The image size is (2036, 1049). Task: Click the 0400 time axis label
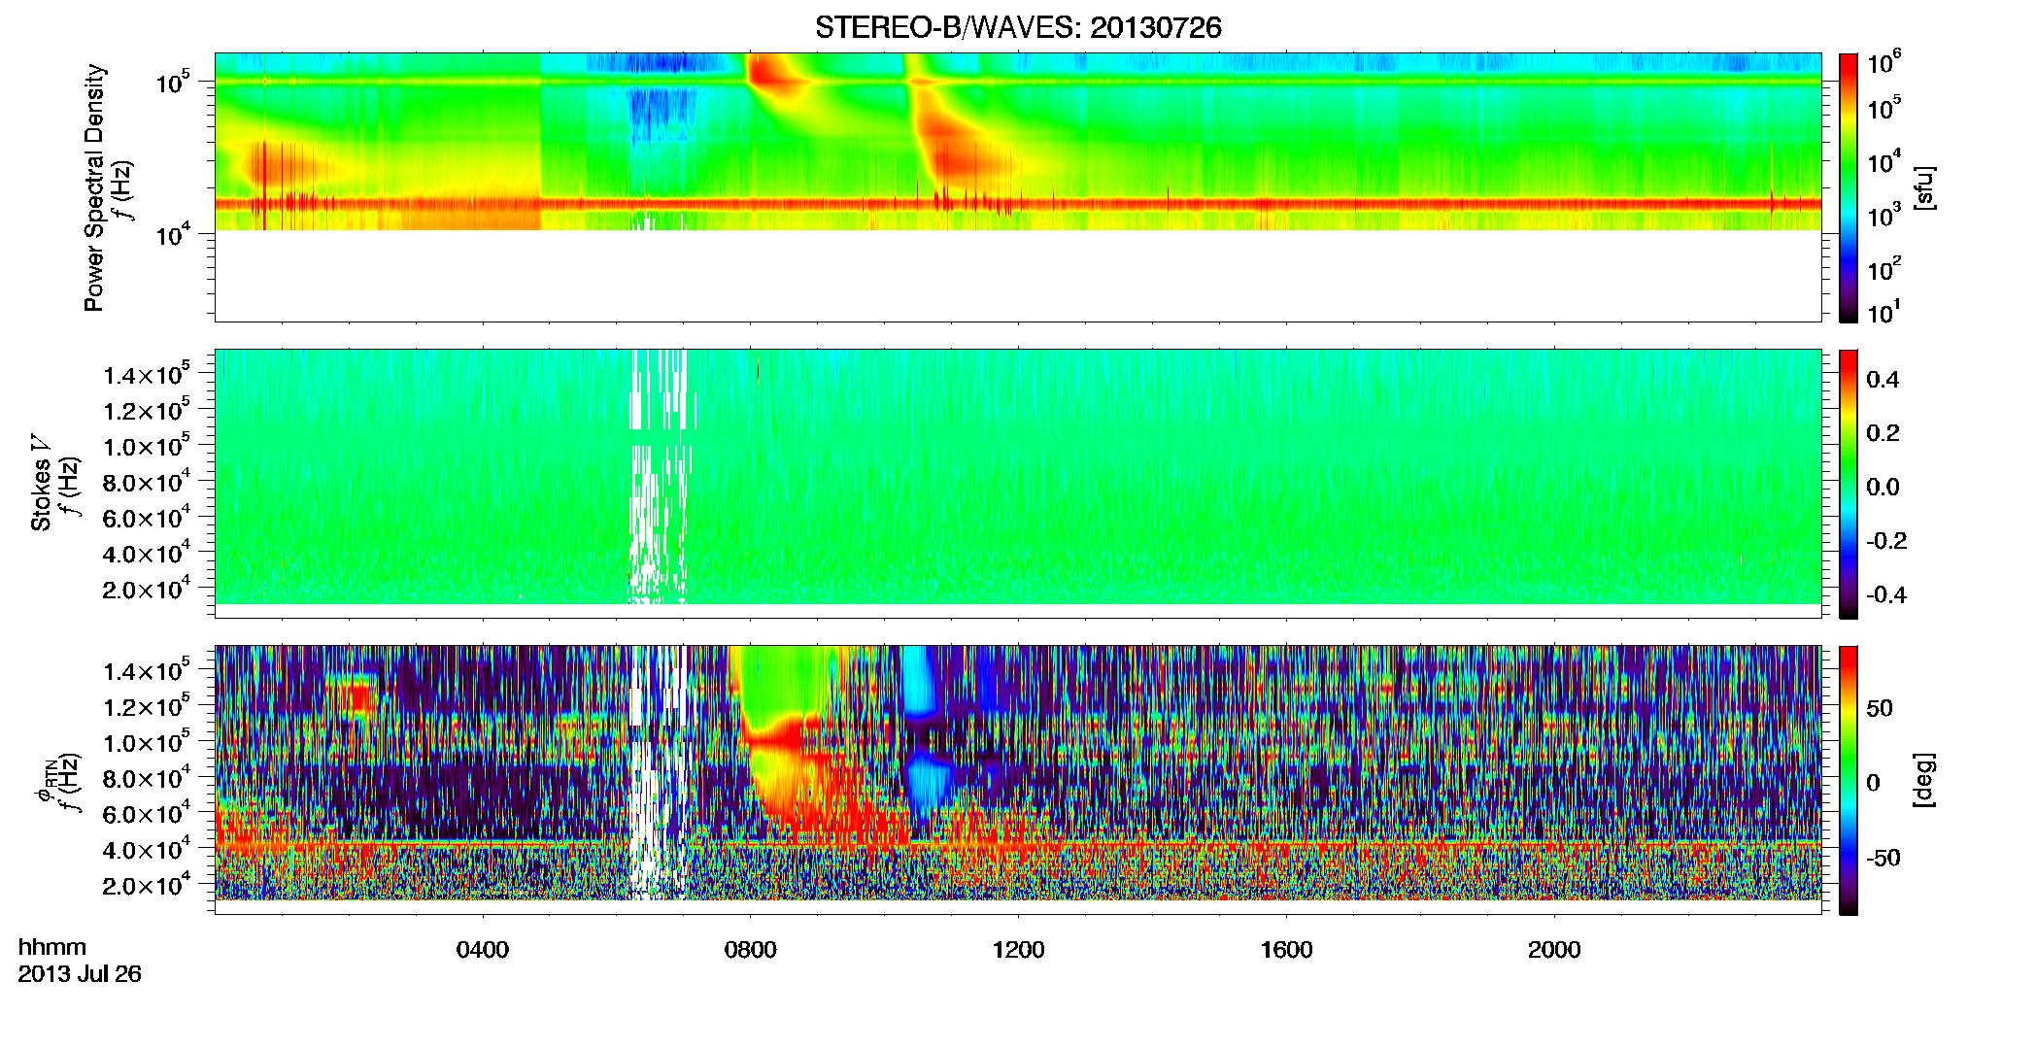click(x=483, y=950)
